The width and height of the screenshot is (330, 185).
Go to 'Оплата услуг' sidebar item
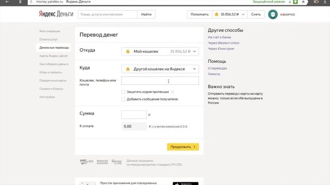[x=48, y=40]
